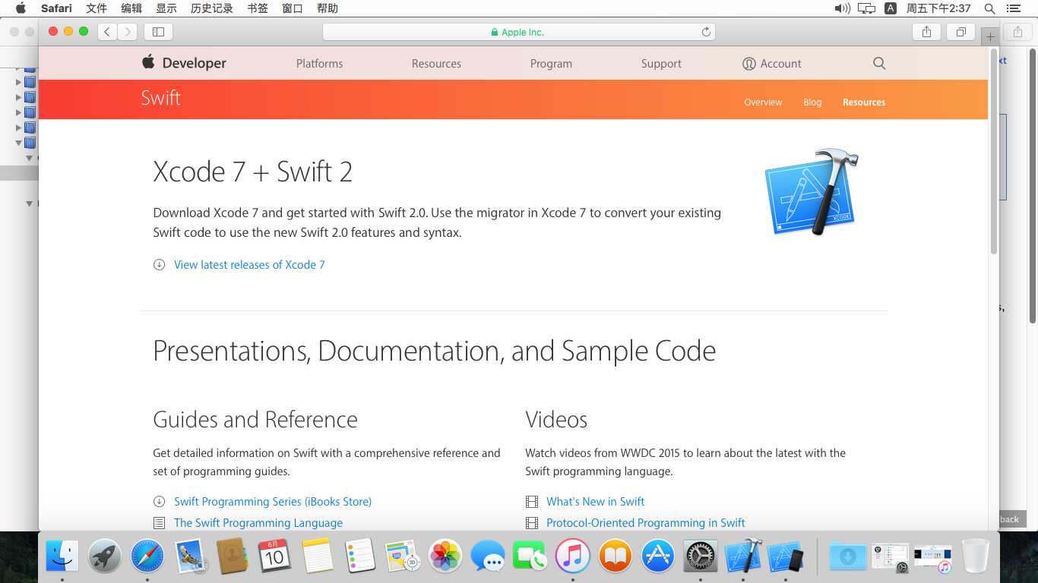
Task: Open Finder from the Dock
Action: (62, 556)
